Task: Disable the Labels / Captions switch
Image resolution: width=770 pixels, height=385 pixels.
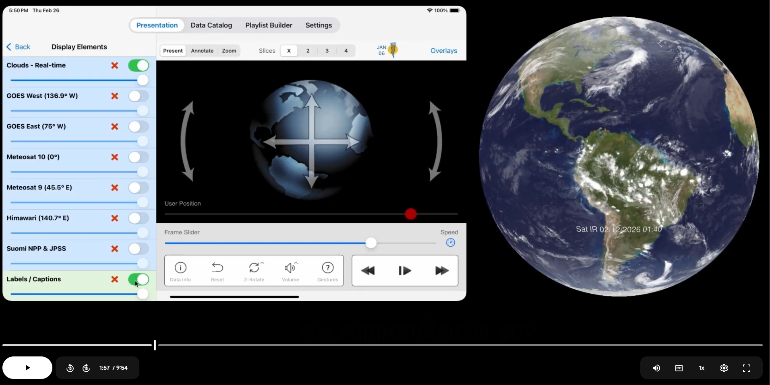Action: [x=139, y=280]
